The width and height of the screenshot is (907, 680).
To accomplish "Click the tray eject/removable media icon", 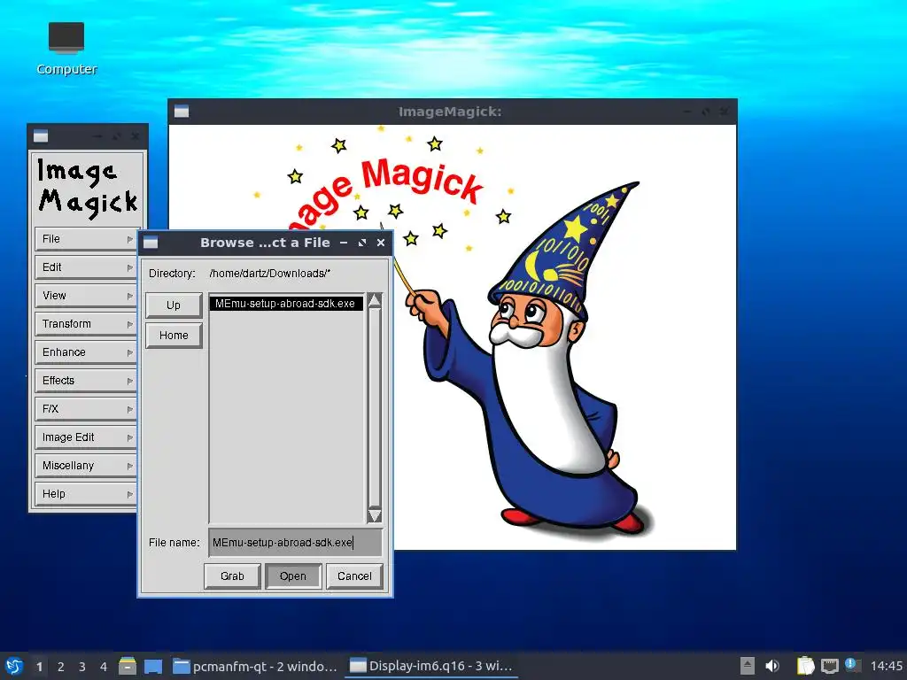I will pyautogui.click(x=748, y=666).
